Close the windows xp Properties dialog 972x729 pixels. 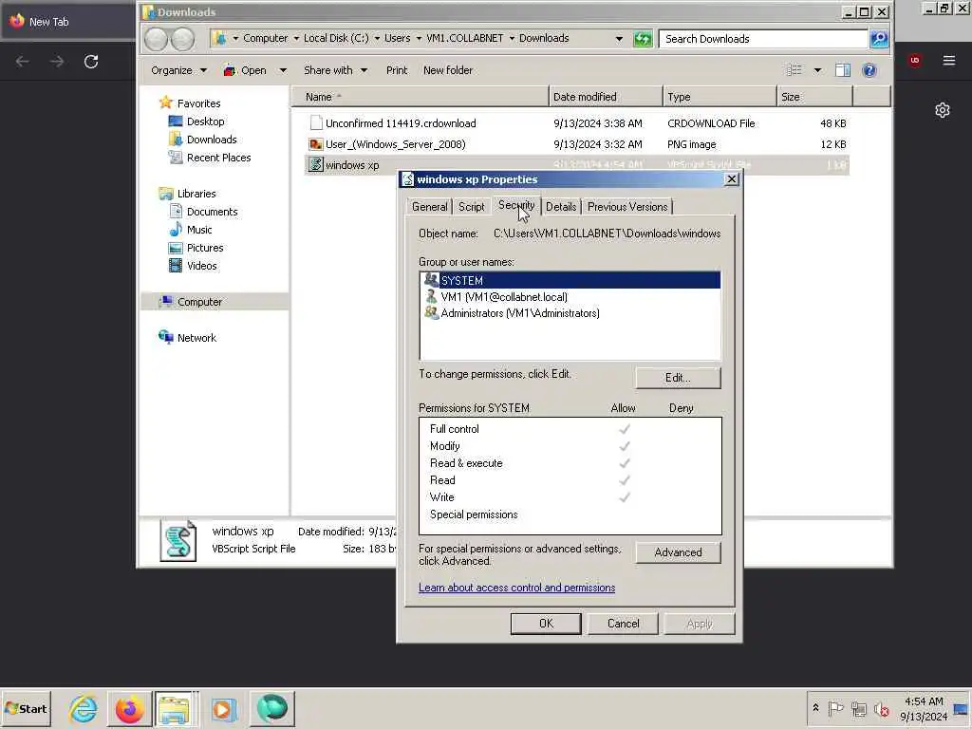click(x=732, y=179)
